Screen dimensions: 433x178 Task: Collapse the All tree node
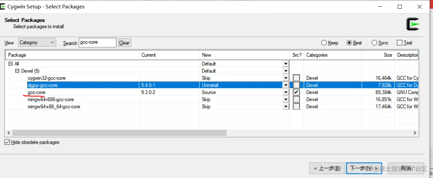pos(10,64)
